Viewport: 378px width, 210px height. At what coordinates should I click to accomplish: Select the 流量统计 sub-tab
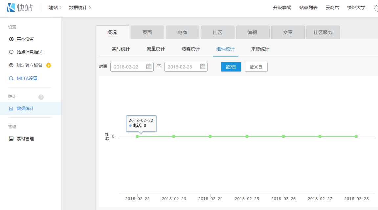click(156, 49)
